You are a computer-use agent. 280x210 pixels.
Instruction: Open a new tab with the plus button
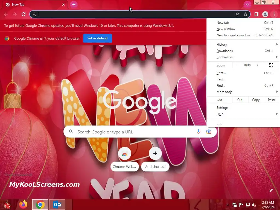74,5
